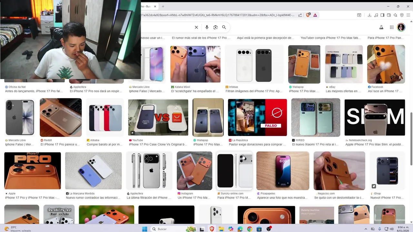Image resolution: width=413 pixels, height=232 pixels.
Task: Click the browser address bar URL
Action: click(218, 15)
